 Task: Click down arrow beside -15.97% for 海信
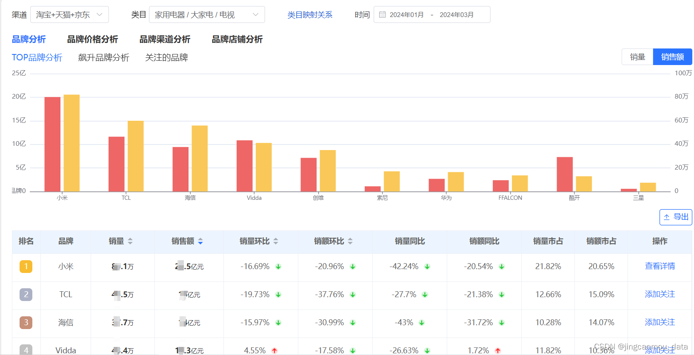coord(278,323)
